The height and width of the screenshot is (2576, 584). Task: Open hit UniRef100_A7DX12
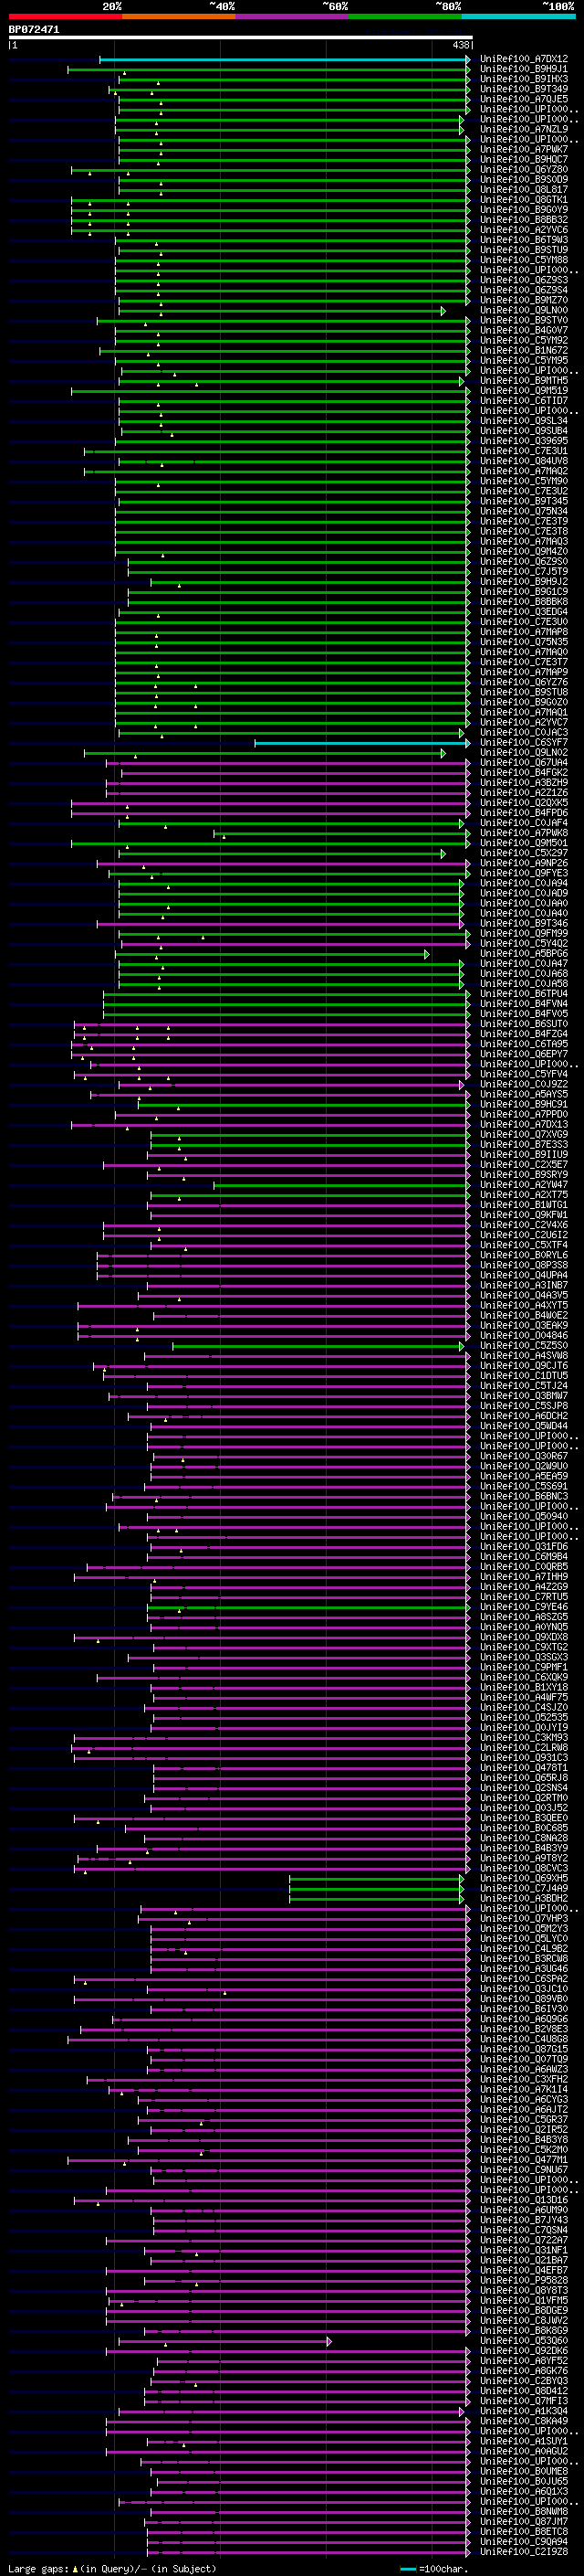523,59
